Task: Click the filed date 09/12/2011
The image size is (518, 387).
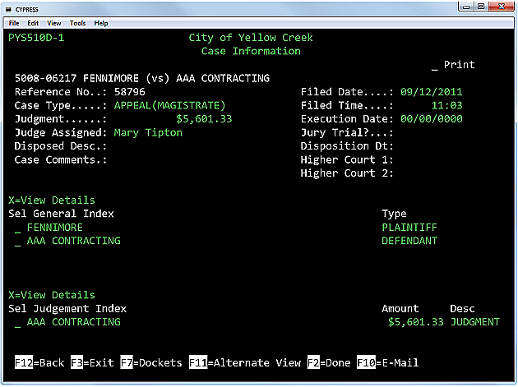Action: 432,92
